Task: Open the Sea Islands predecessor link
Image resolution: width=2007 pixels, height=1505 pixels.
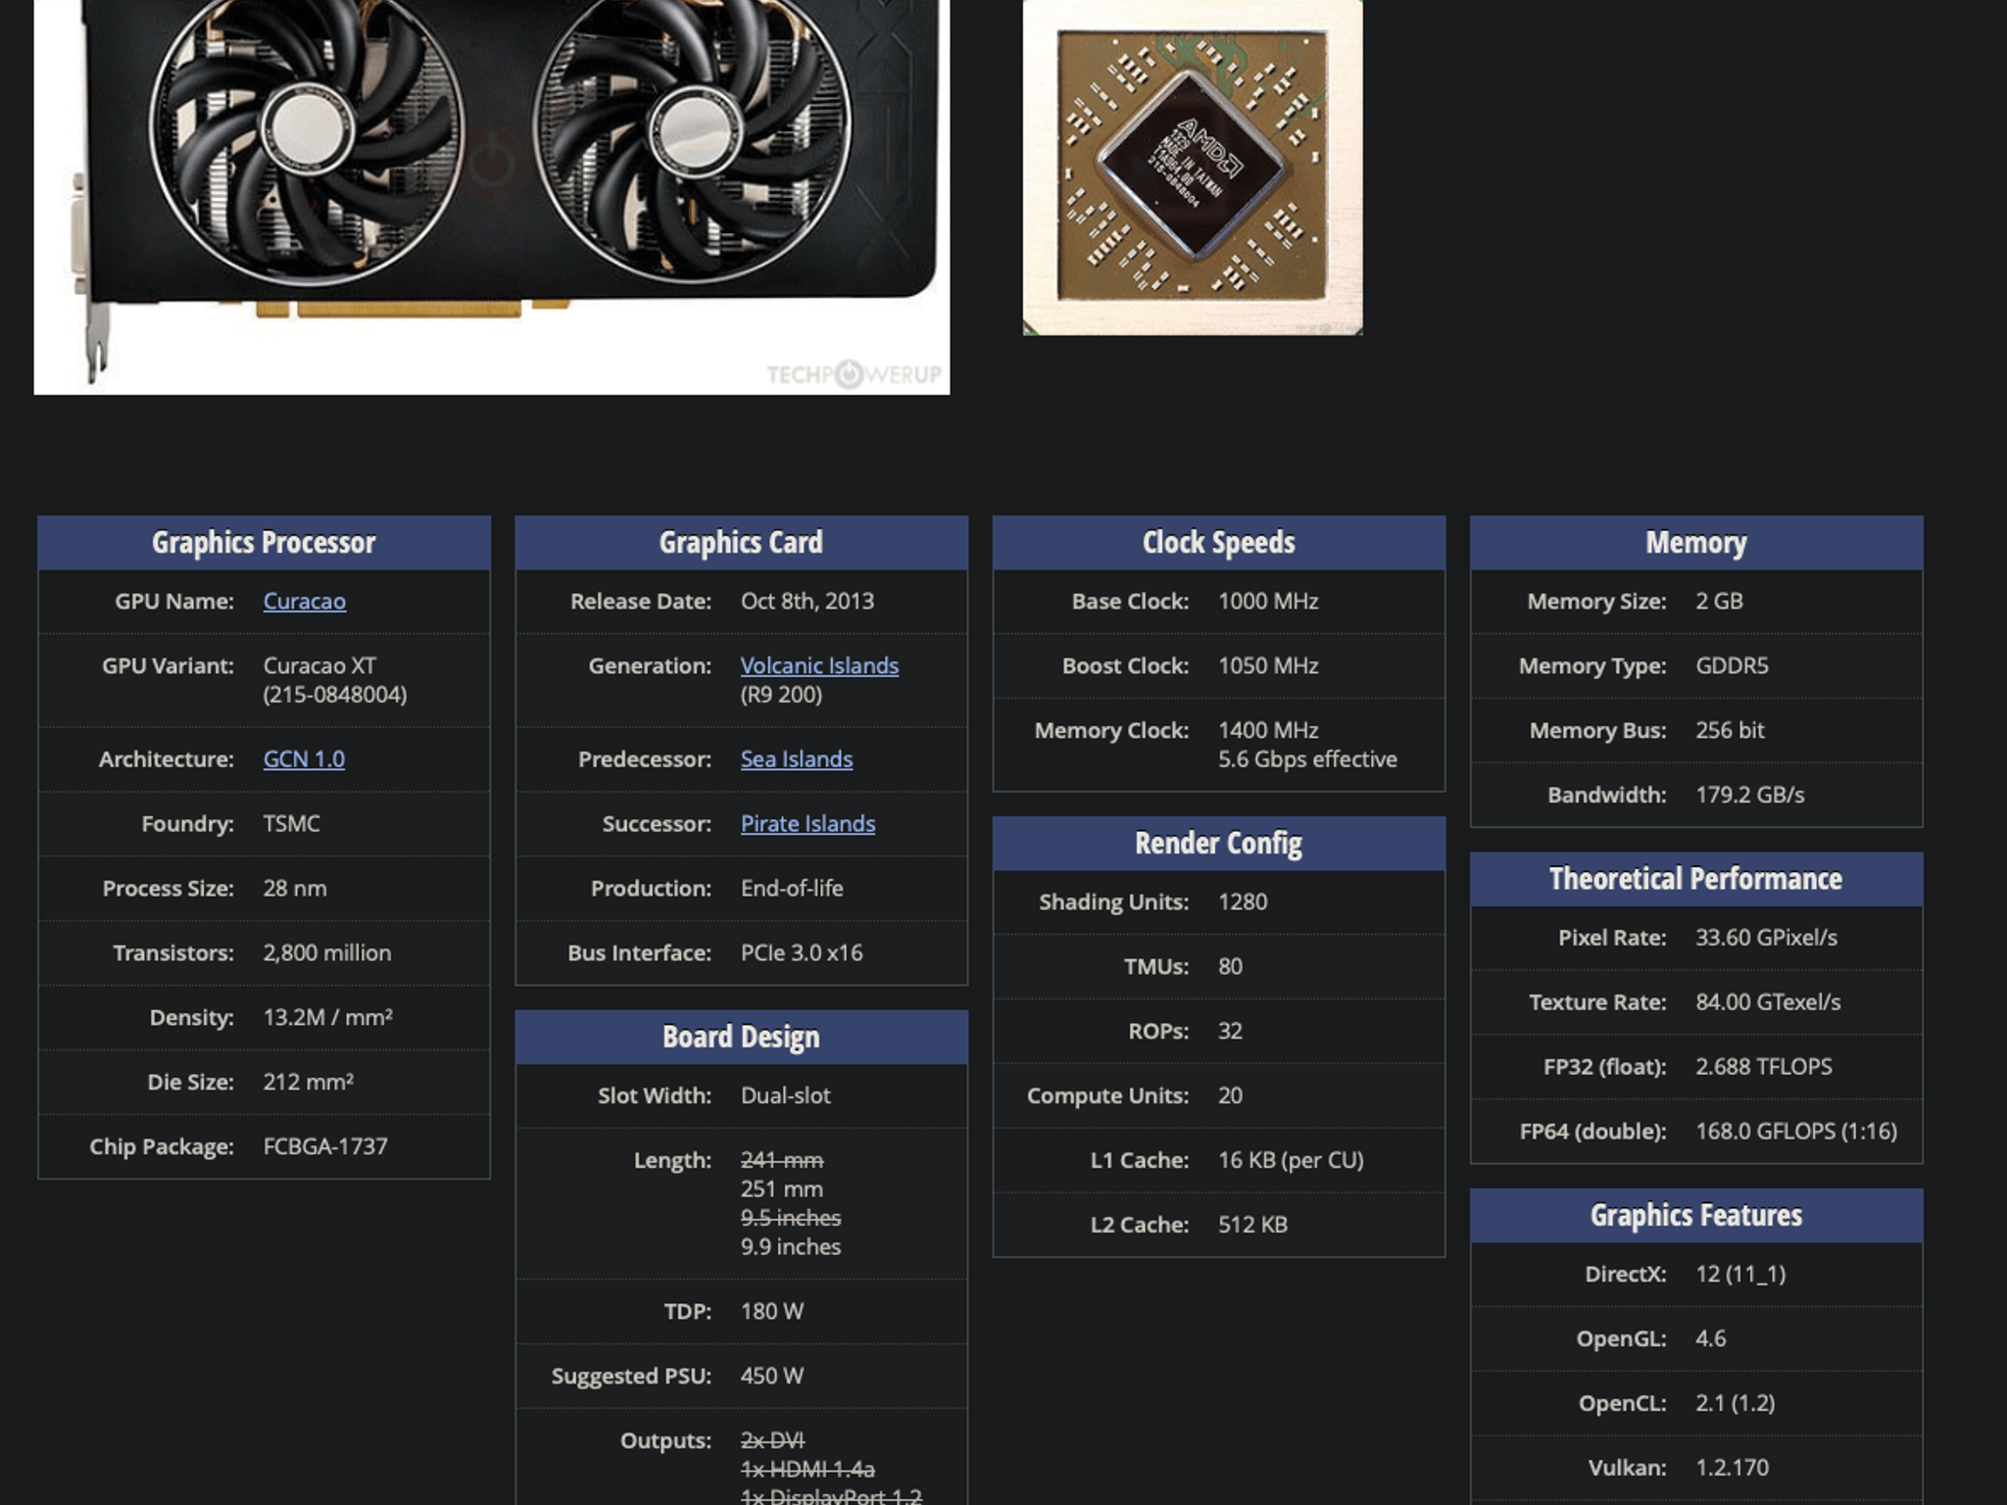Action: 797,759
